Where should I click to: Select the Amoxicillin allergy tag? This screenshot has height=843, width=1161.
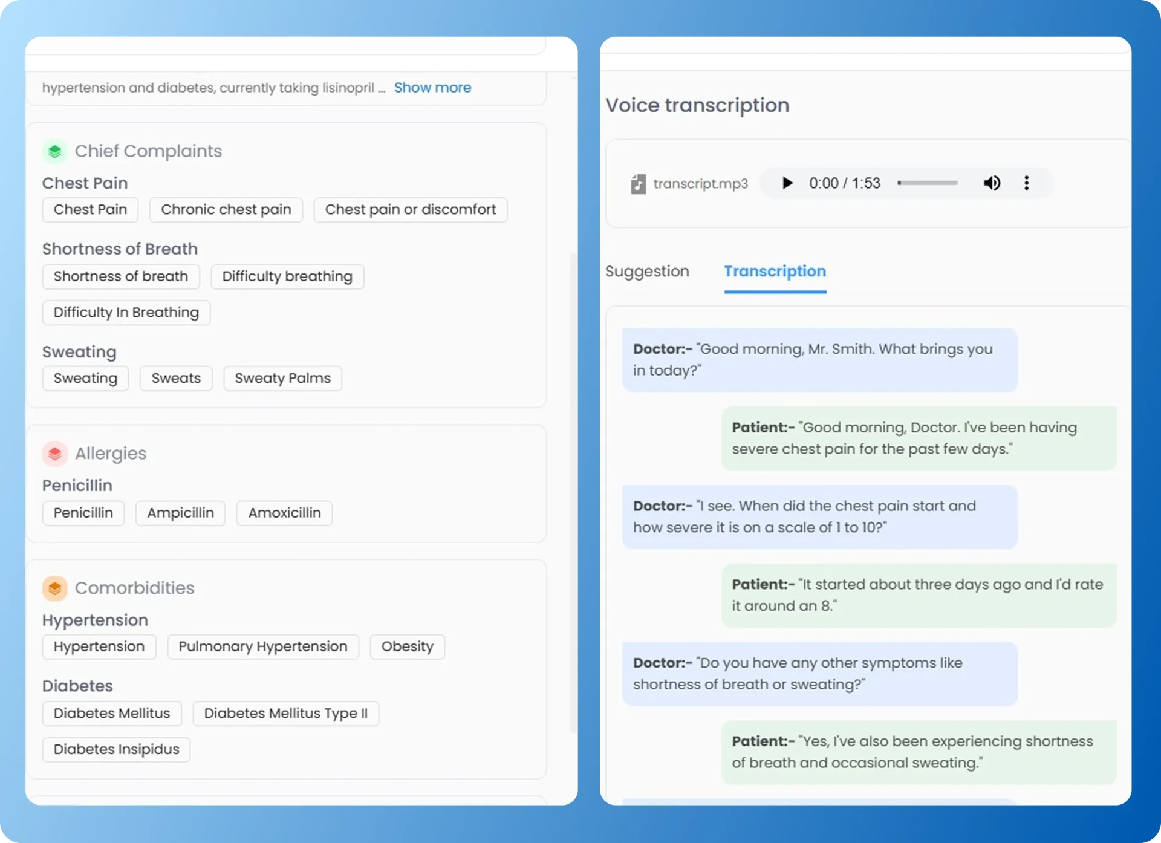tap(284, 513)
